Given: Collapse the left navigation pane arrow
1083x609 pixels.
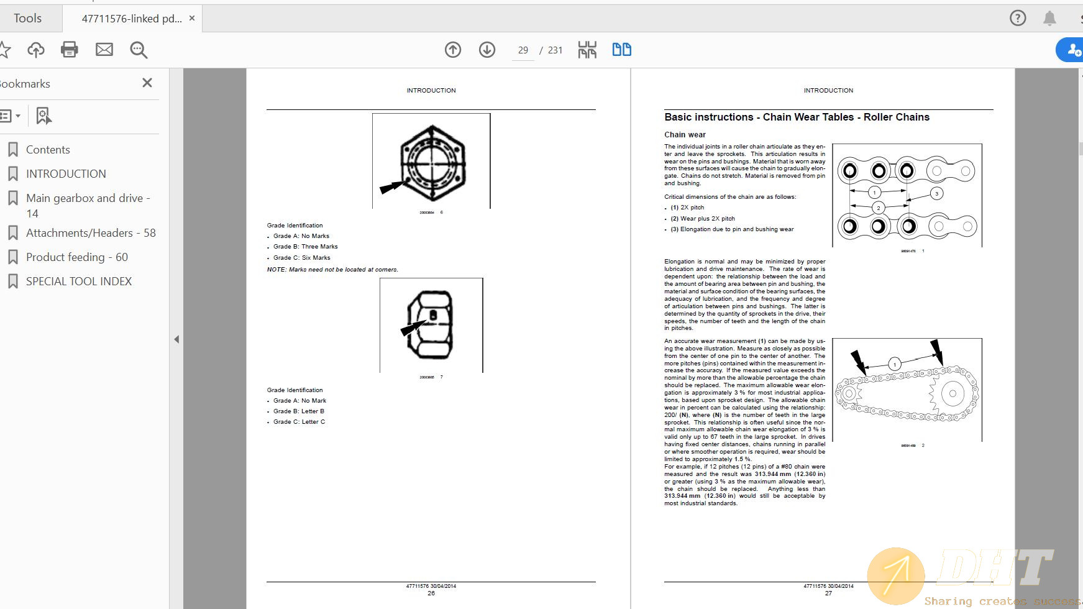Looking at the screenshot, I should 176,339.
